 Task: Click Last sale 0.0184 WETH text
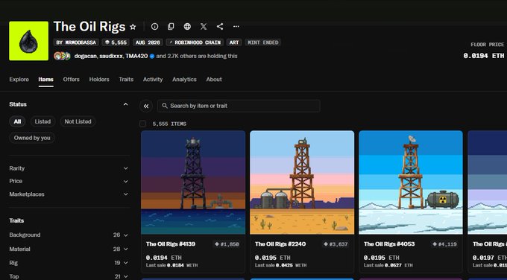point(171,265)
